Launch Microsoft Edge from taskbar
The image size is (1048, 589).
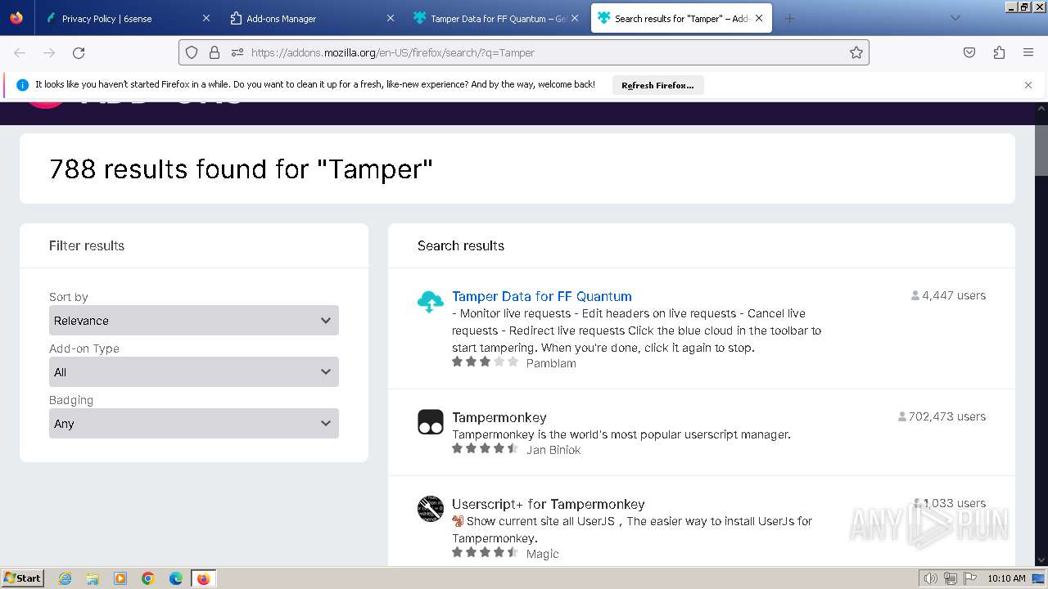point(176,578)
